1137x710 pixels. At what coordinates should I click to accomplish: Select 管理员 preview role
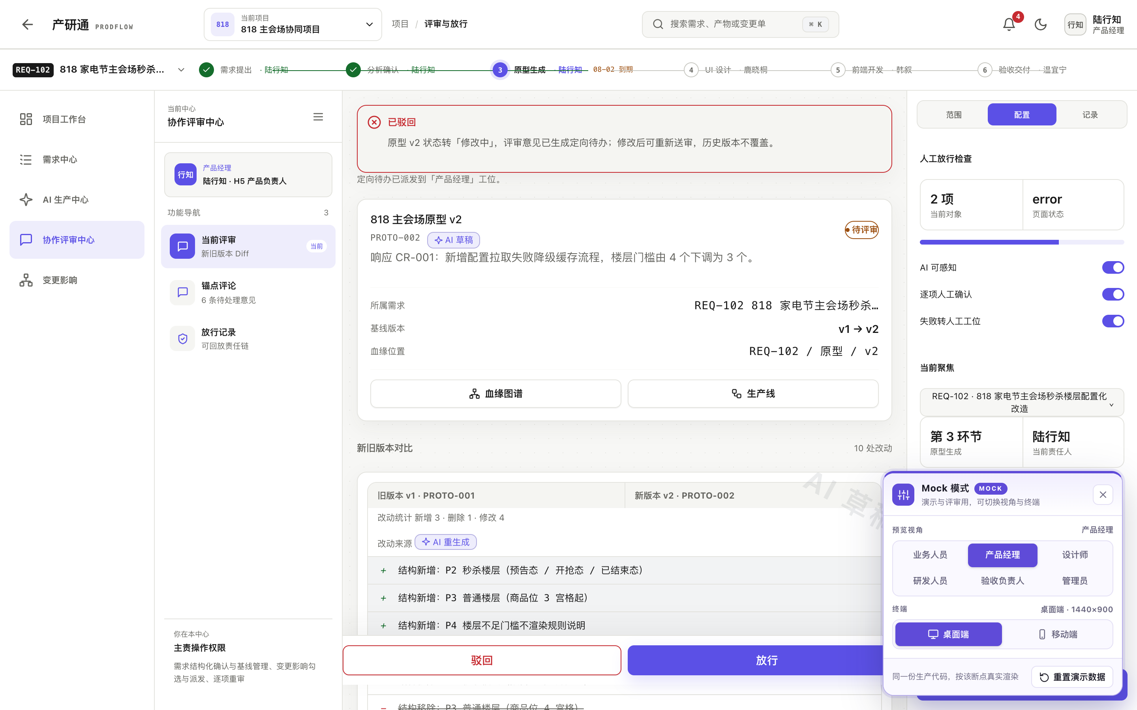pyautogui.click(x=1075, y=581)
